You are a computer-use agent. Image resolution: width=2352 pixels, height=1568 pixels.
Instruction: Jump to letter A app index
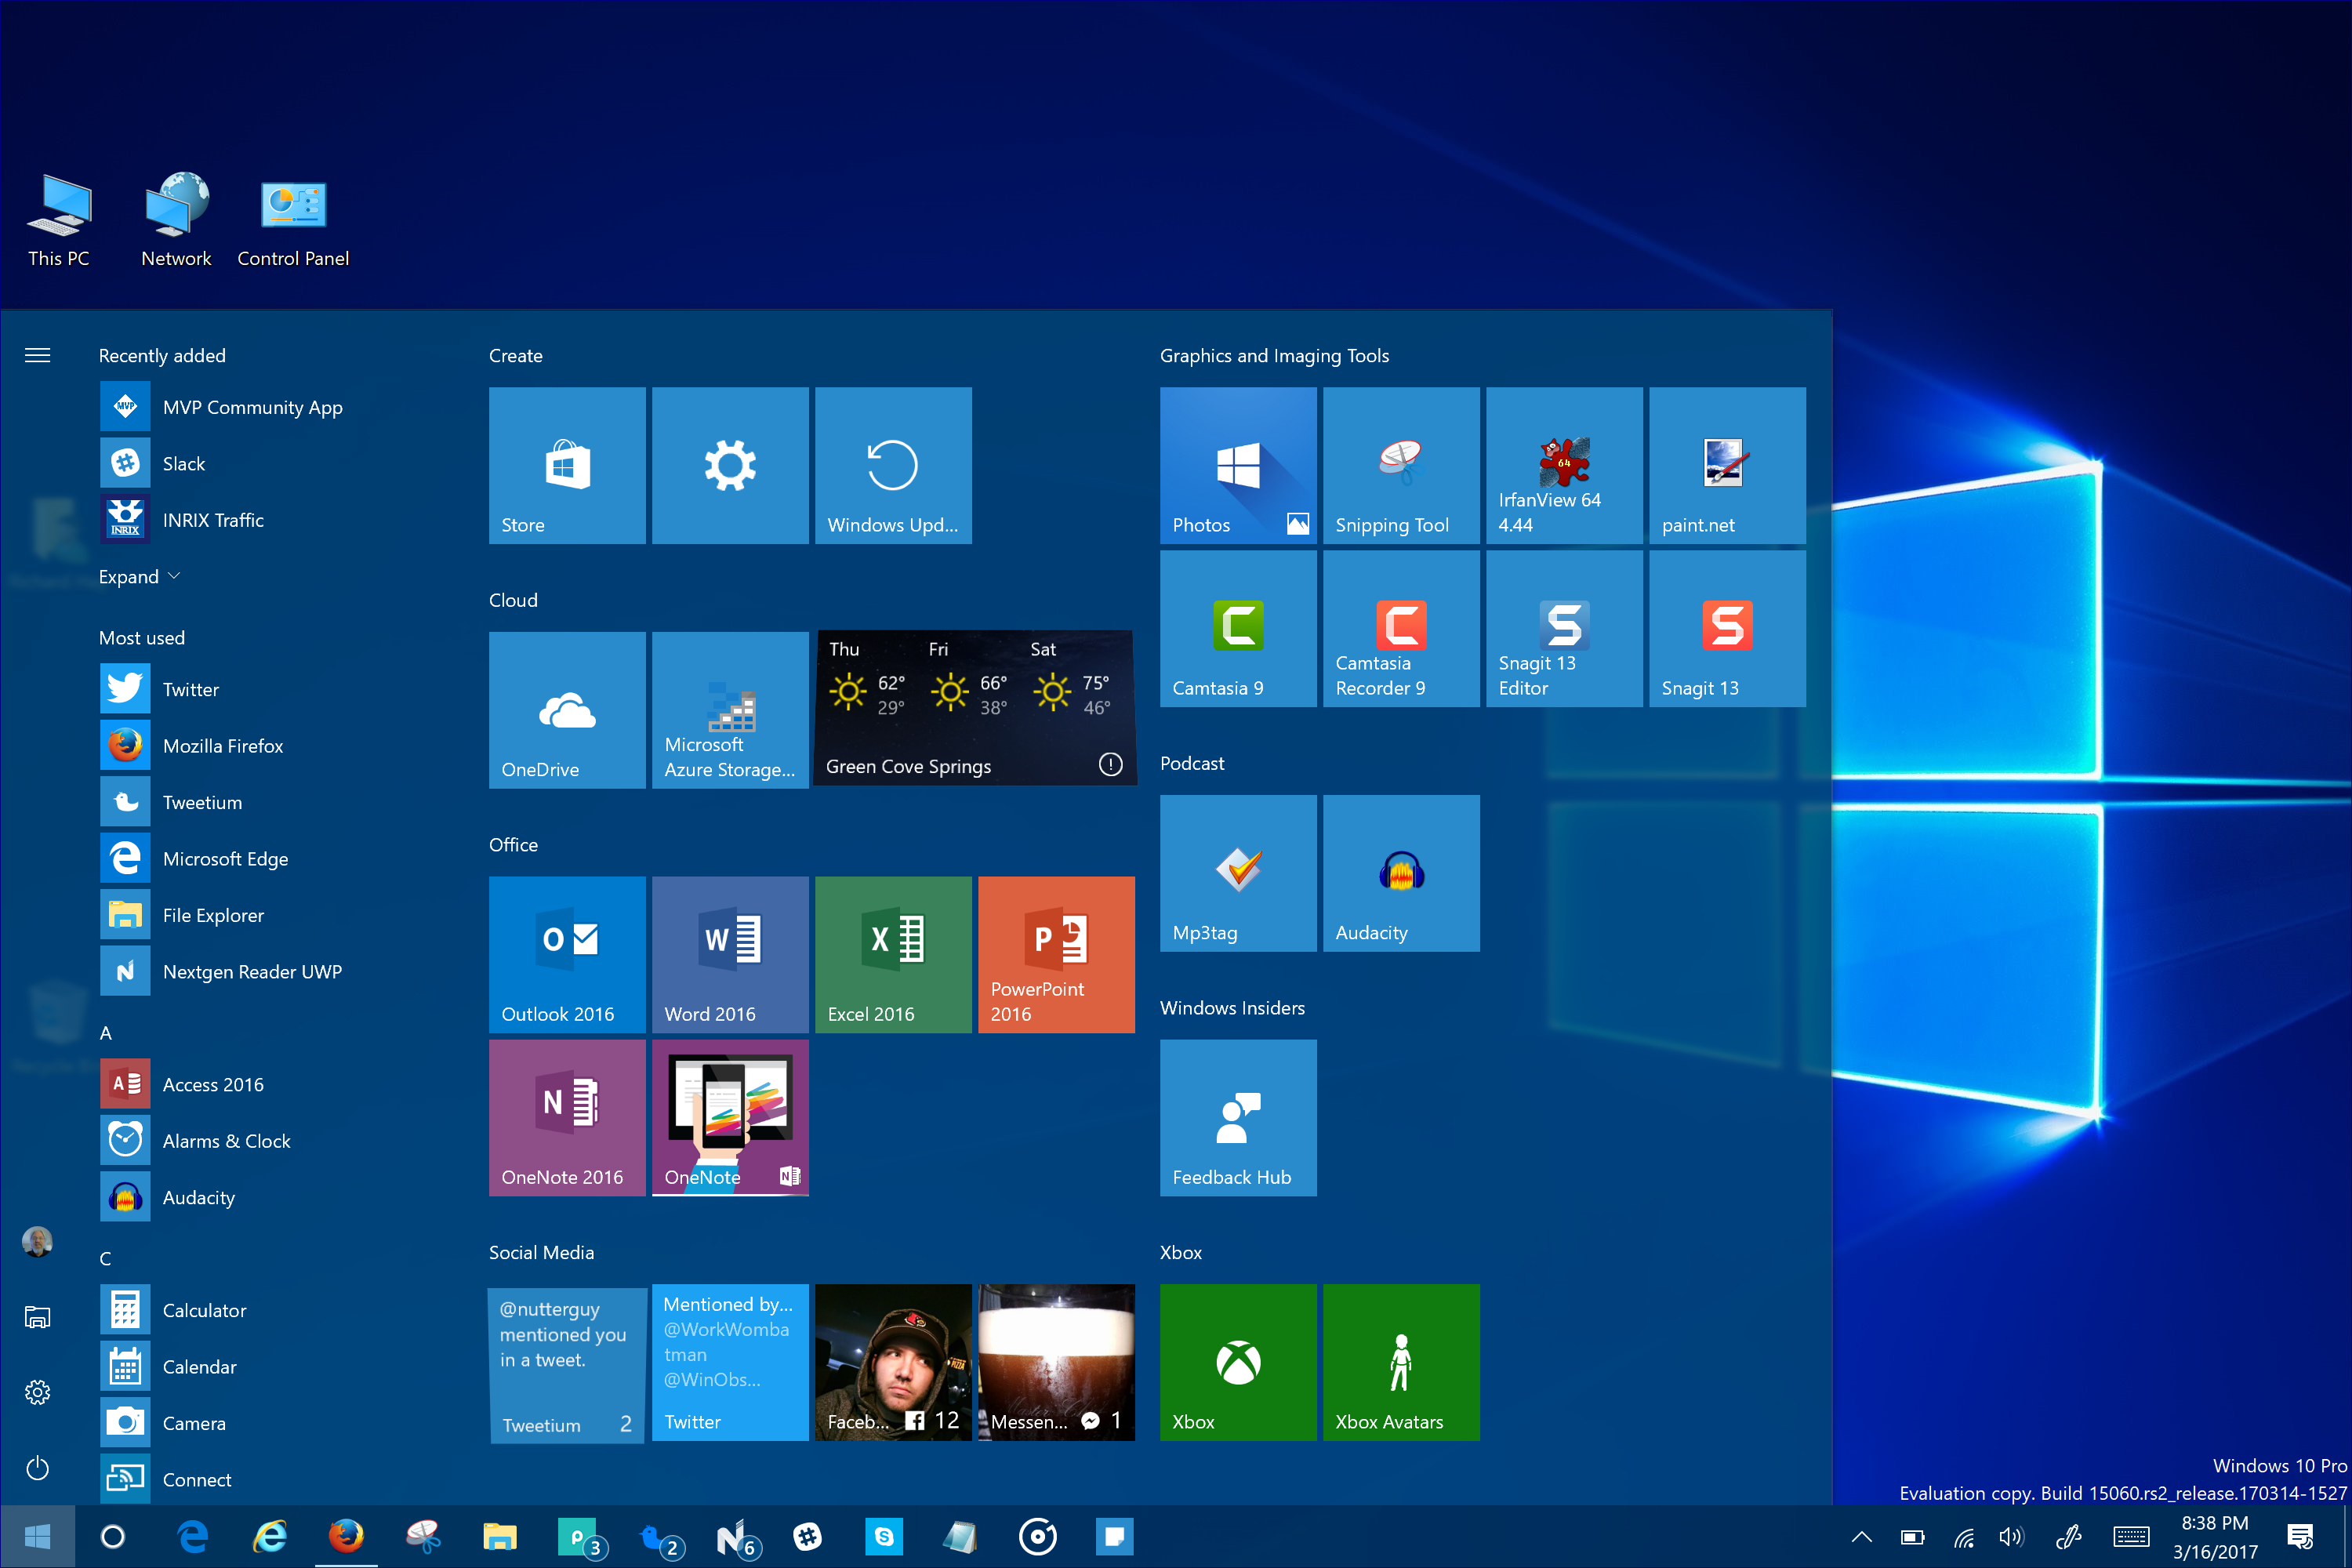[x=105, y=1033]
